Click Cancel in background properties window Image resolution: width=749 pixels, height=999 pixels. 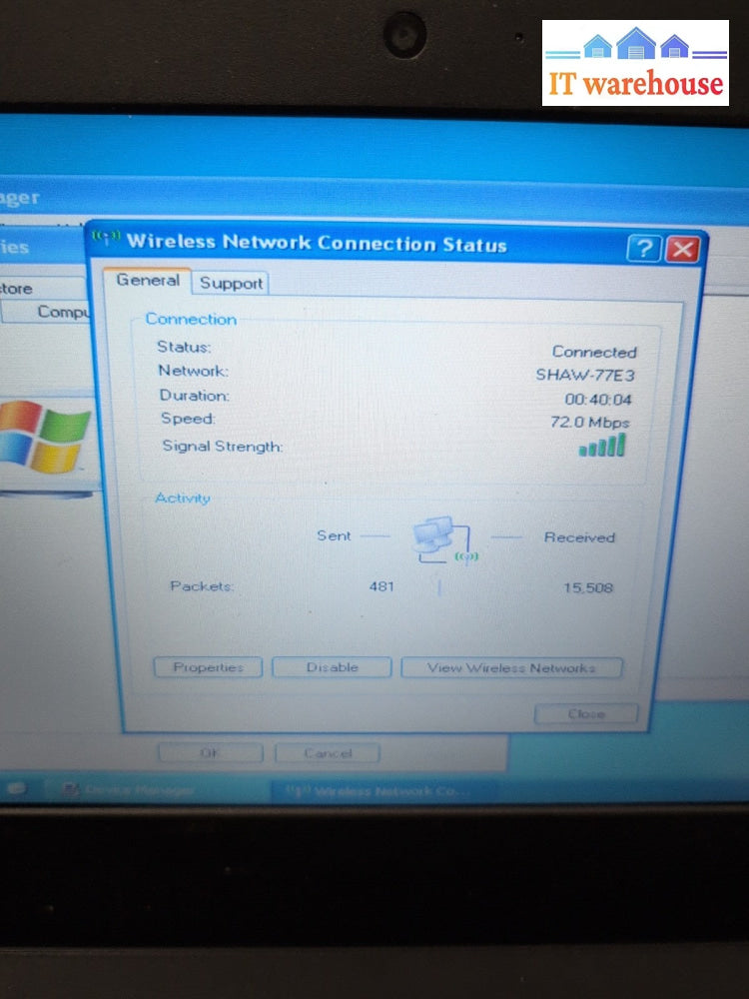pyautogui.click(x=328, y=753)
